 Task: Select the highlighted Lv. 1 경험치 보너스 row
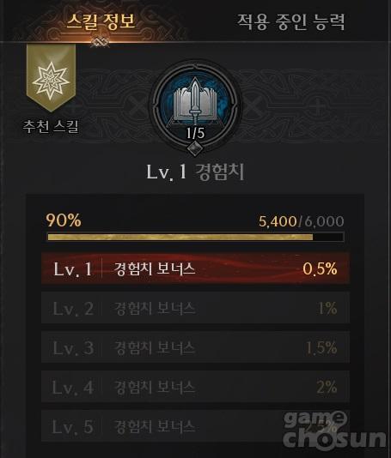[x=195, y=268]
